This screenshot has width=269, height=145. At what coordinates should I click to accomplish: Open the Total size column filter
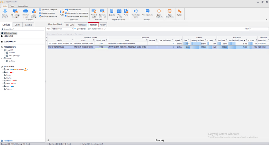coord(227,40)
